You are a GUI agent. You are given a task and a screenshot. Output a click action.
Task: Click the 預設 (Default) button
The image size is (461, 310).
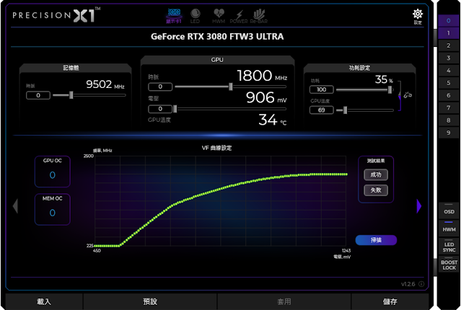(x=150, y=301)
